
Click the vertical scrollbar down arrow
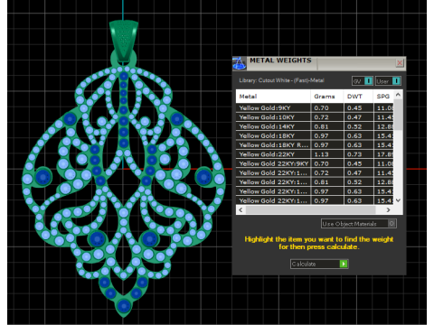398,200
